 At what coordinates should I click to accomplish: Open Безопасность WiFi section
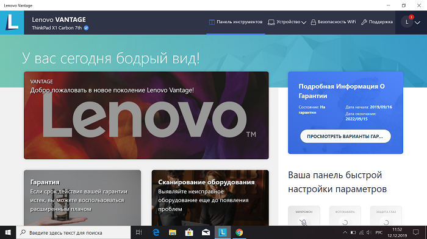pos(333,22)
